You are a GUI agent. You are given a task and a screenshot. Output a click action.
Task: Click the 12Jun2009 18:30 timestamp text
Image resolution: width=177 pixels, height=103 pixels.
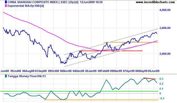[91, 2]
